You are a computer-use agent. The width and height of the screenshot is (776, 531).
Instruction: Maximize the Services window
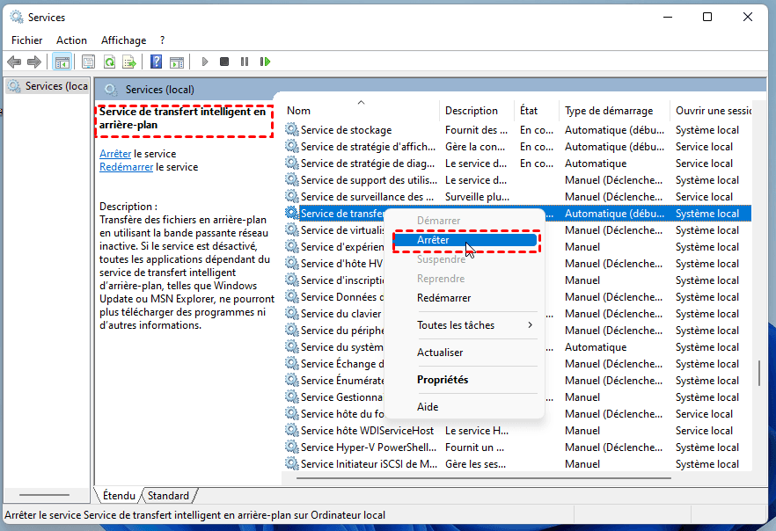[707, 18]
